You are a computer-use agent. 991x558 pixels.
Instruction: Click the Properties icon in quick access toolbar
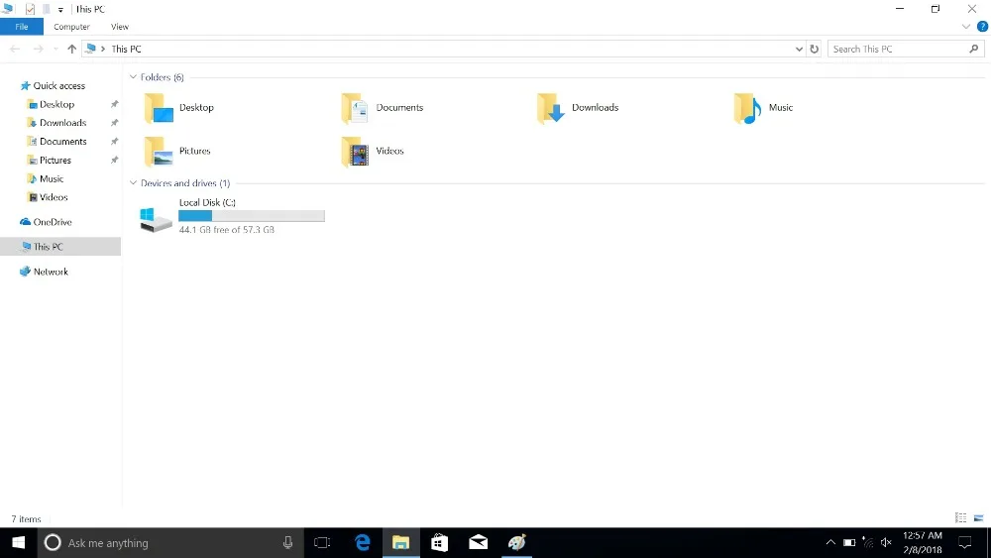[x=30, y=9]
